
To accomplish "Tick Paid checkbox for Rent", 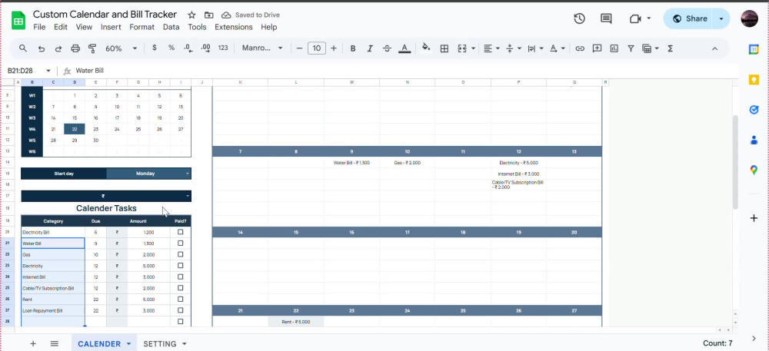I will click(181, 299).
